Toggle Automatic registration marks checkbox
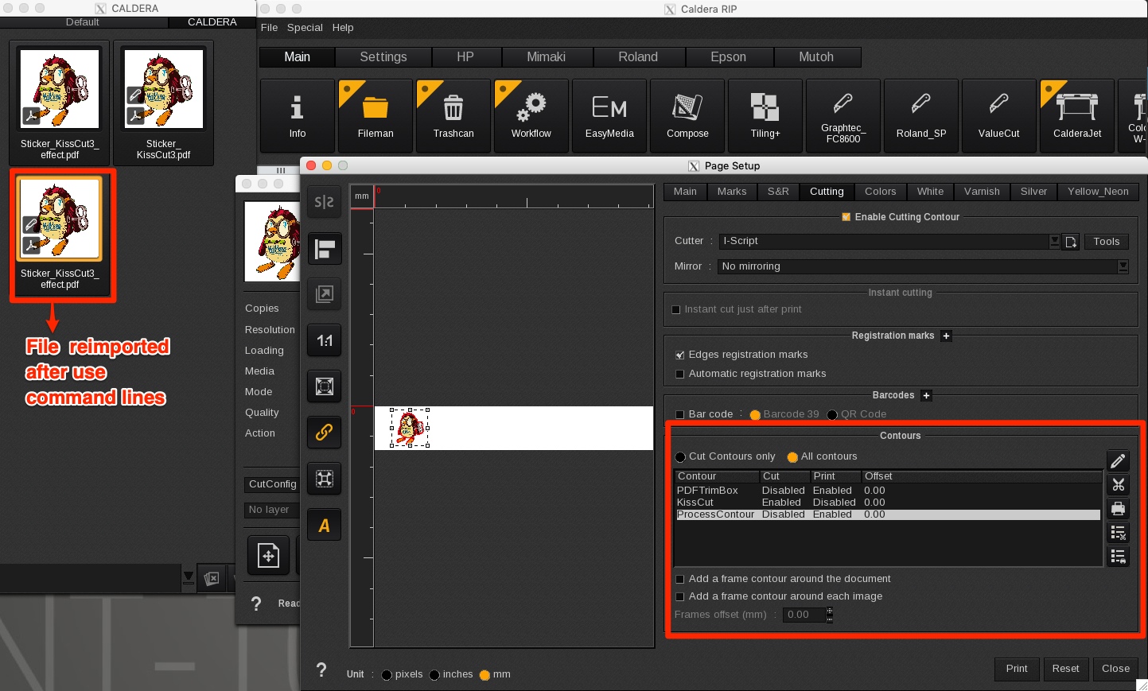This screenshot has width=1148, height=691. point(679,374)
